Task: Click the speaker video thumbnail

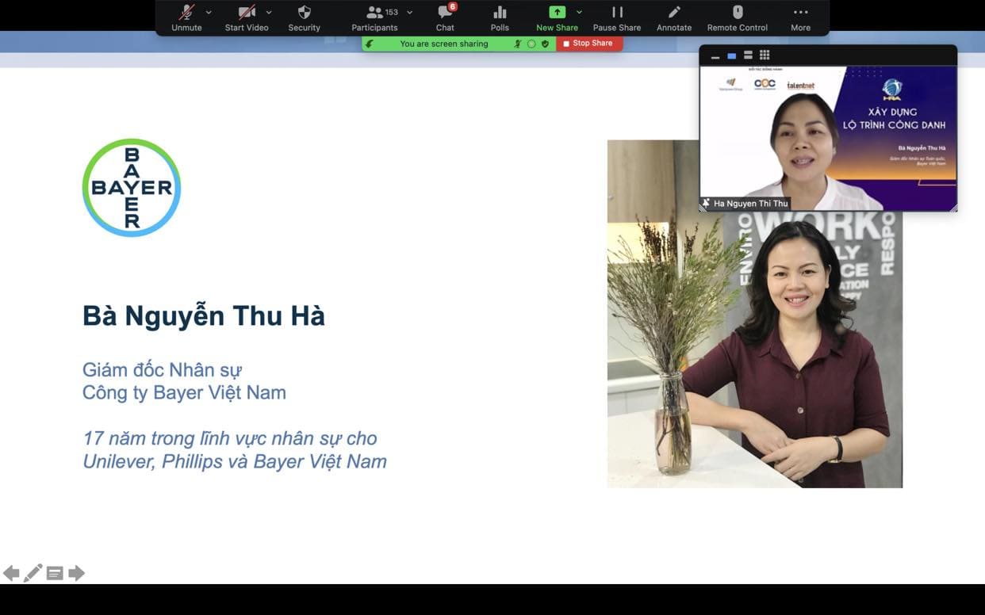Action: 828,138
